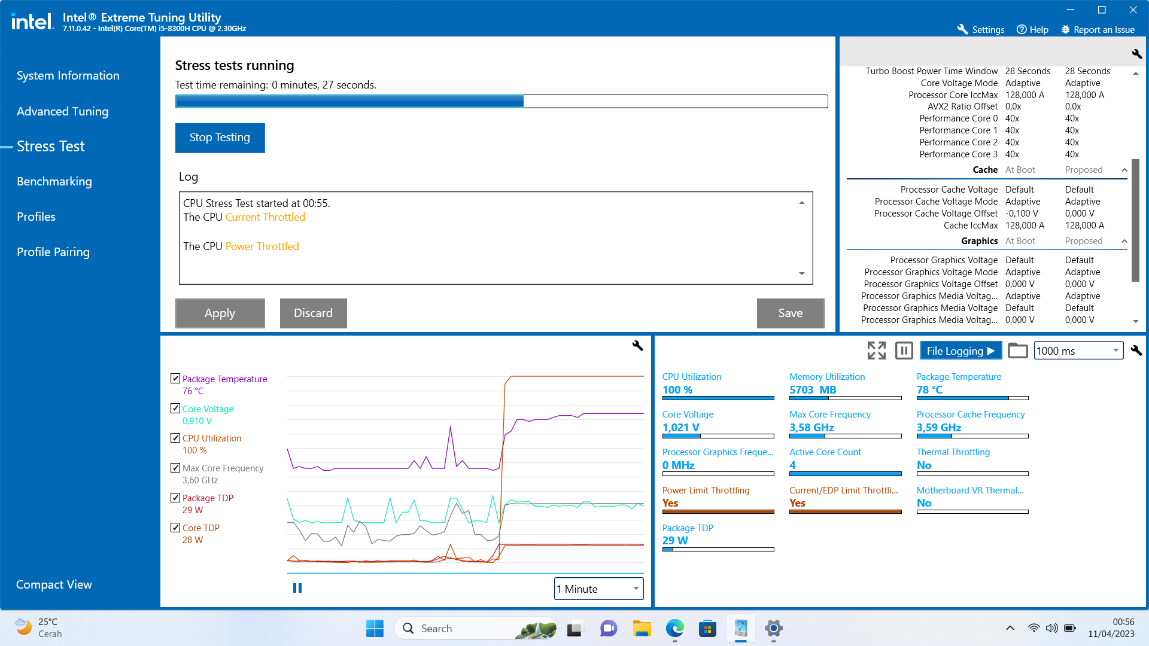Open the weather widget showing 25°C
This screenshot has width=1149, height=646.
(x=39, y=628)
